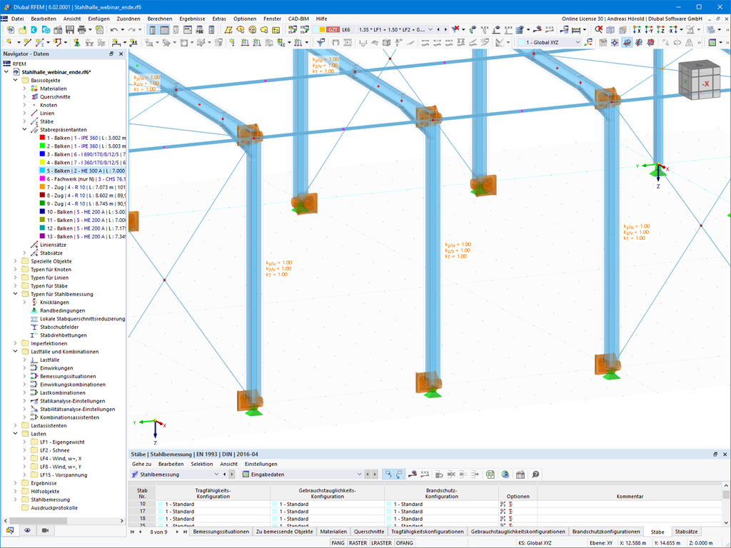Click the globe settings icon in results toolbar
Viewport: 731px width, 548px height.
(505, 475)
